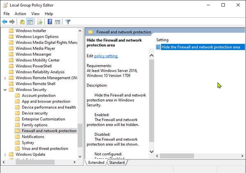Click the settings list horizontal scrollbar thumb

pos(177,156)
